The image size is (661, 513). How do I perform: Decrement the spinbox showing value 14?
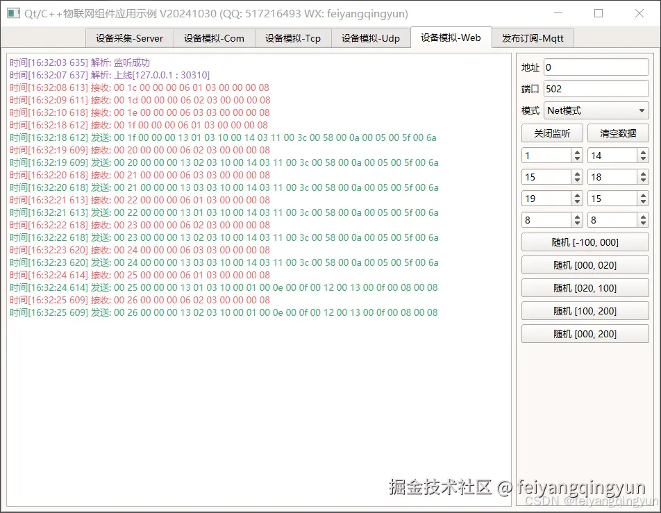[644, 159]
